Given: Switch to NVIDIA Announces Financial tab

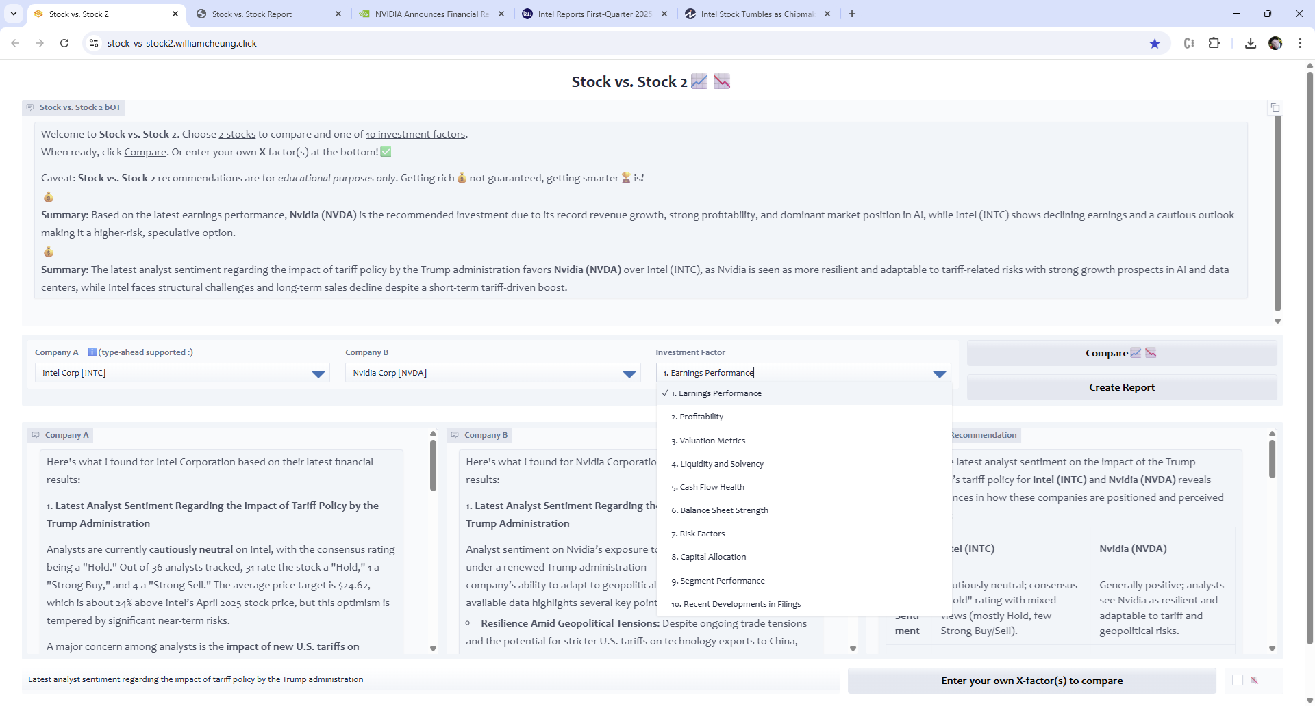Looking at the screenshot, I should 431,14.
